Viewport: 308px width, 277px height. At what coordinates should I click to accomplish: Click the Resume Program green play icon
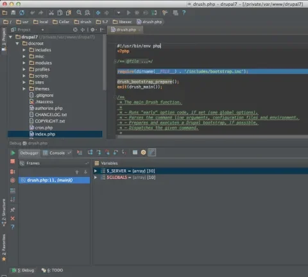pos(13,153)
